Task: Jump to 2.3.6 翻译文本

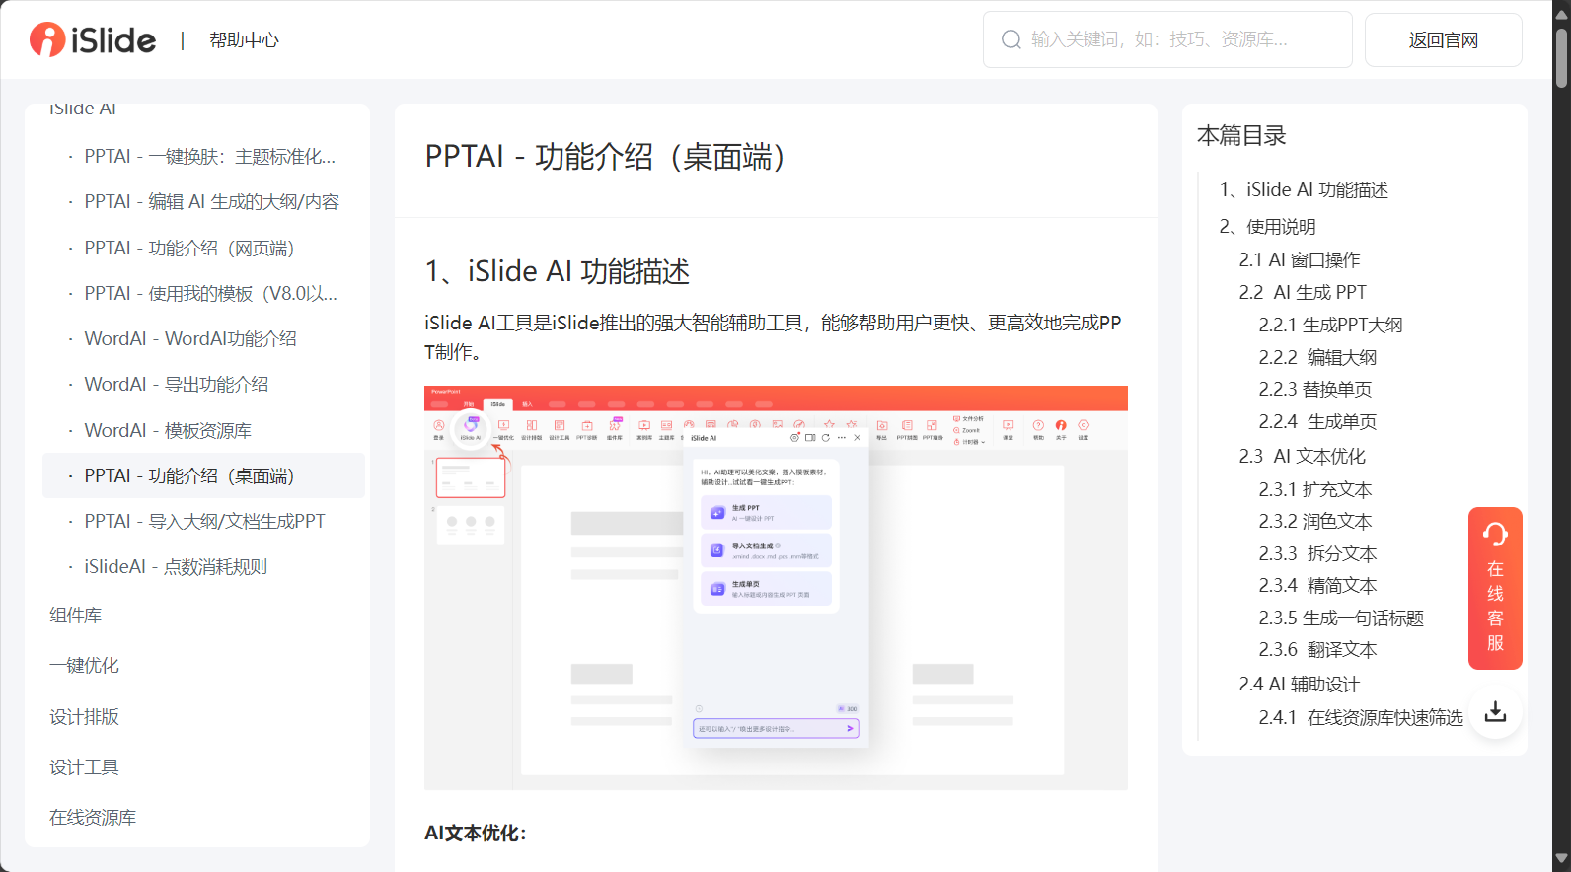Action: pyautogui.click(x=1317, y=649)
